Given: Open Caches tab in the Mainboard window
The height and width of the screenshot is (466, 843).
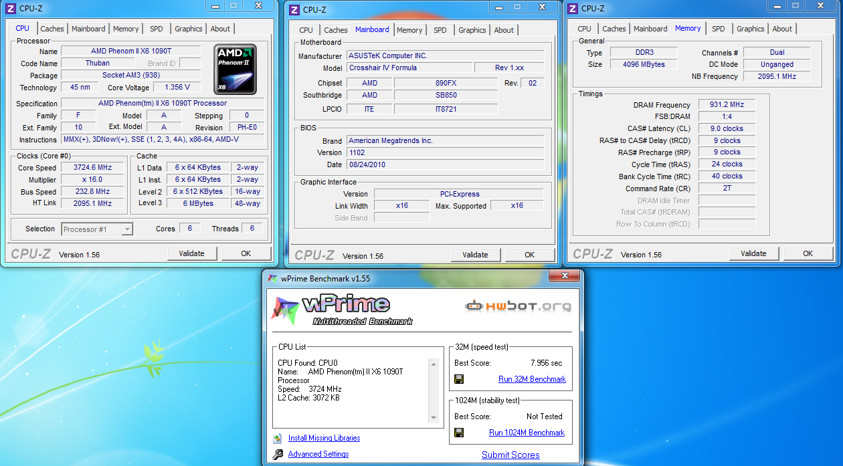Looking at the screenshot, I should coord(336,30).
